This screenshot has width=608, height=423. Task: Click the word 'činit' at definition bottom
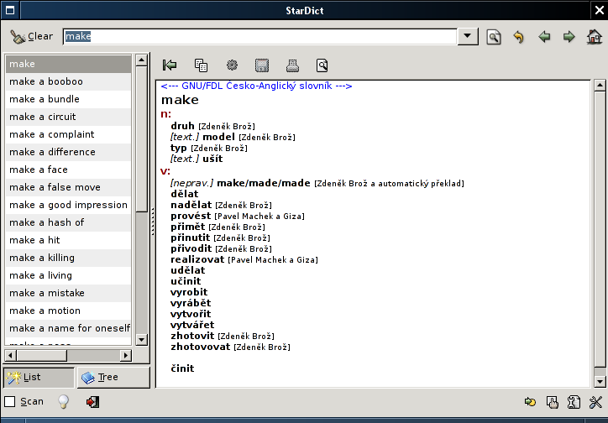pyautogui.click(x=182, y=368)
